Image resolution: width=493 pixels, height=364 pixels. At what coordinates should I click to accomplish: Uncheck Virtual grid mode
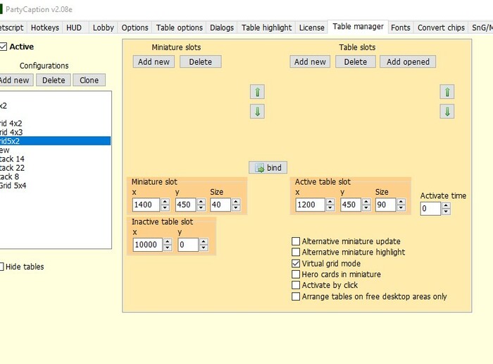click(296, 263)
